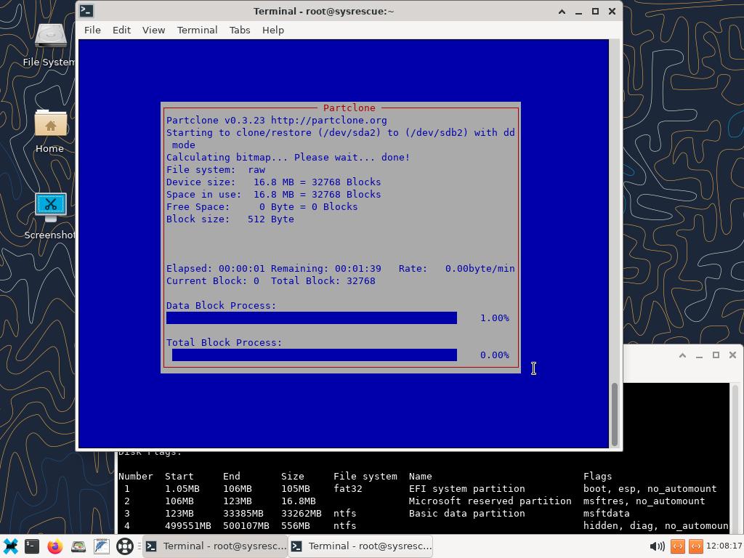The image size is (744, 558).
Task: Open the disk partition tool in panel
Action: click(x=78, y=546)
